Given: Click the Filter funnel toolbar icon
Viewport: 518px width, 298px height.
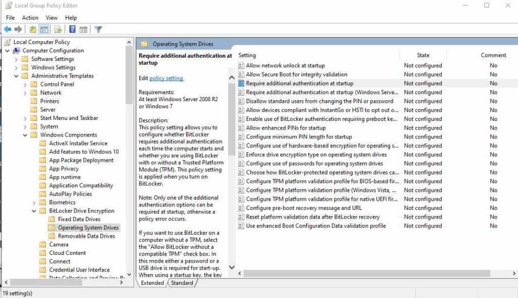Looking at the screenshot, I should [98, 29].
